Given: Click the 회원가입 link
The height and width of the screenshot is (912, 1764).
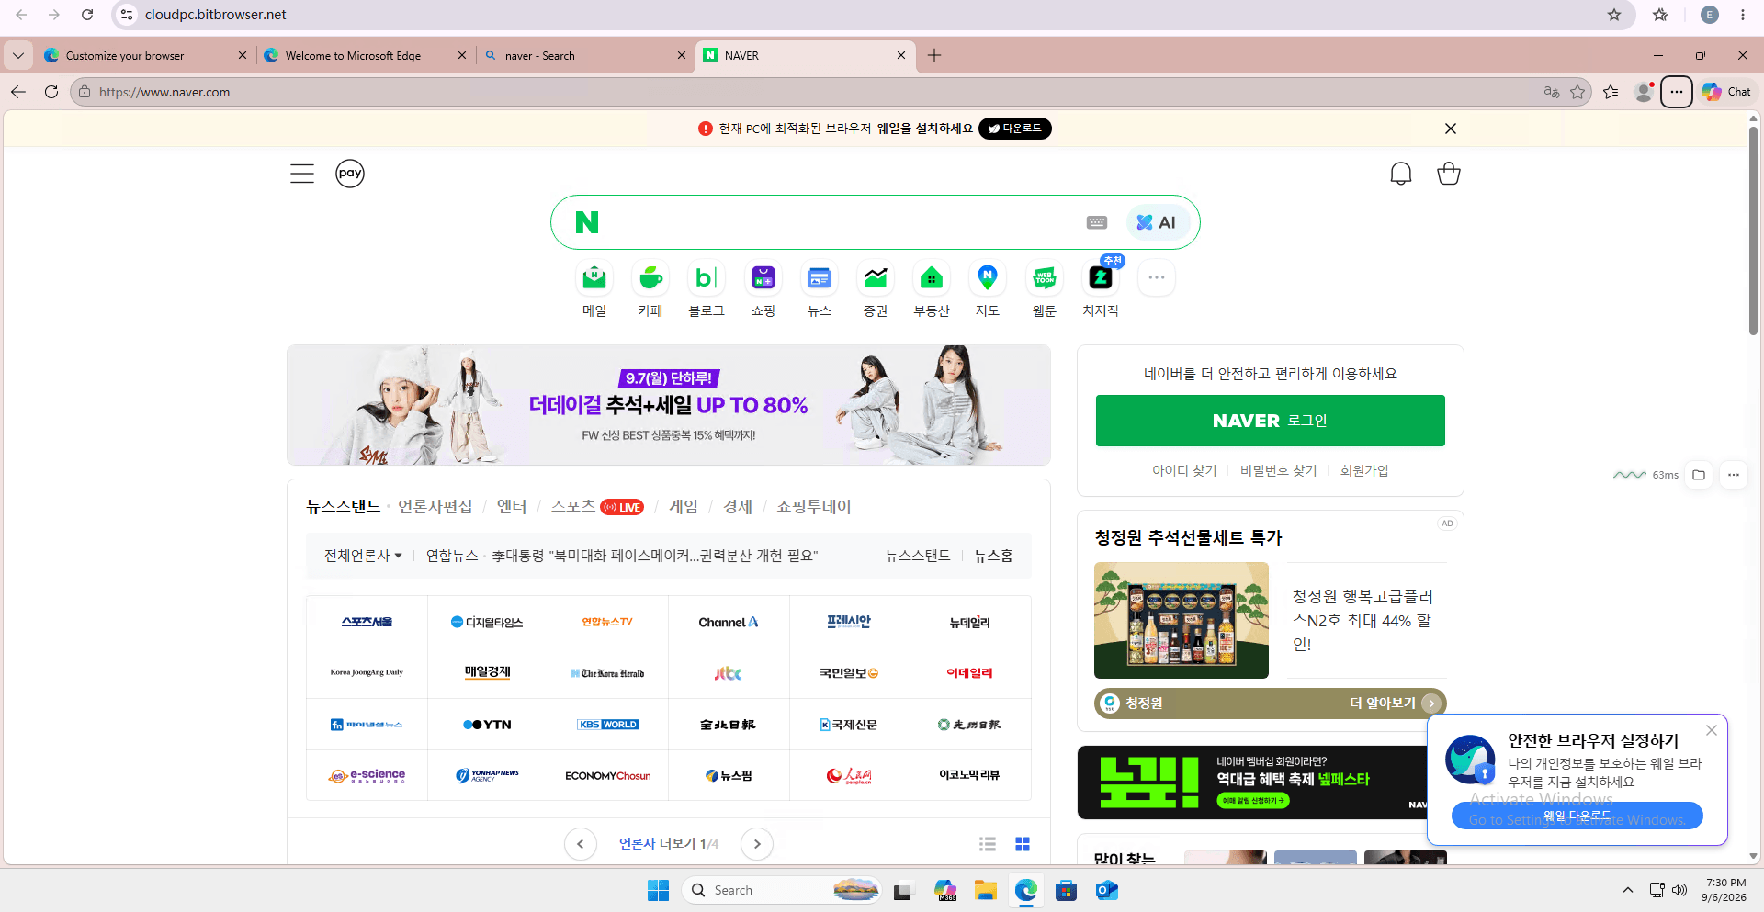Looking at the screenshot, I should click(1364, 470).
